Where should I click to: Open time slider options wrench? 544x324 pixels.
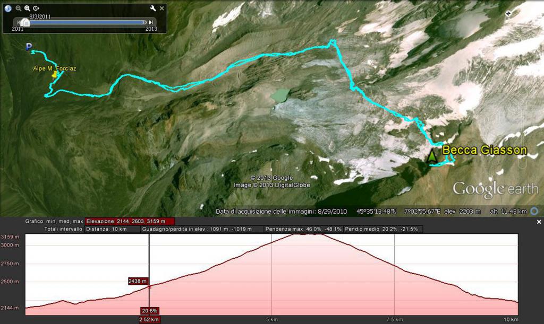pos(153,8)
